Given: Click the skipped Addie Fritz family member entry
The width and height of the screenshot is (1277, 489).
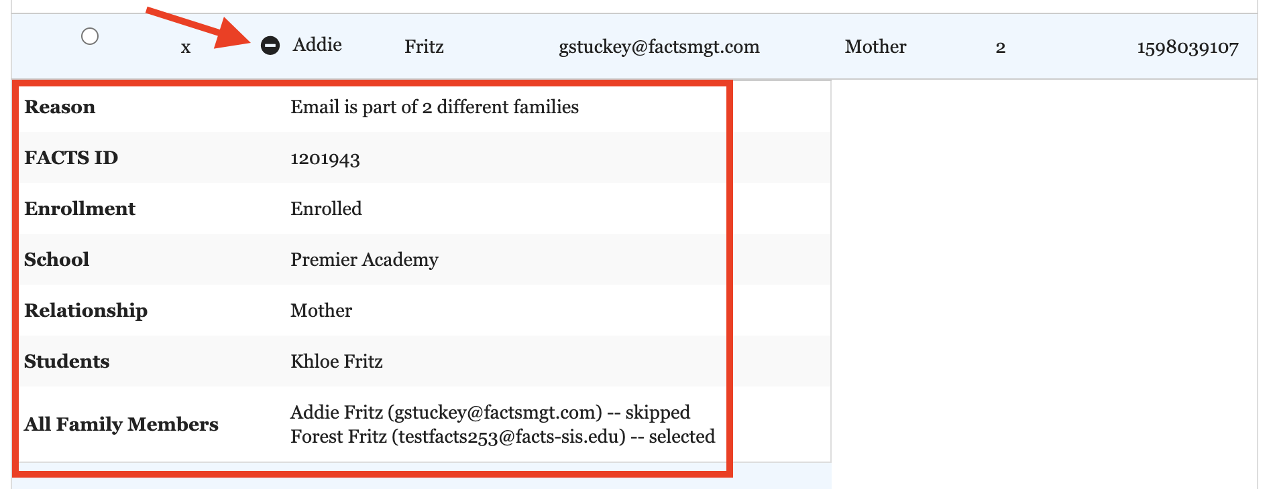Looking at the screenshot, I should point(490,412).
